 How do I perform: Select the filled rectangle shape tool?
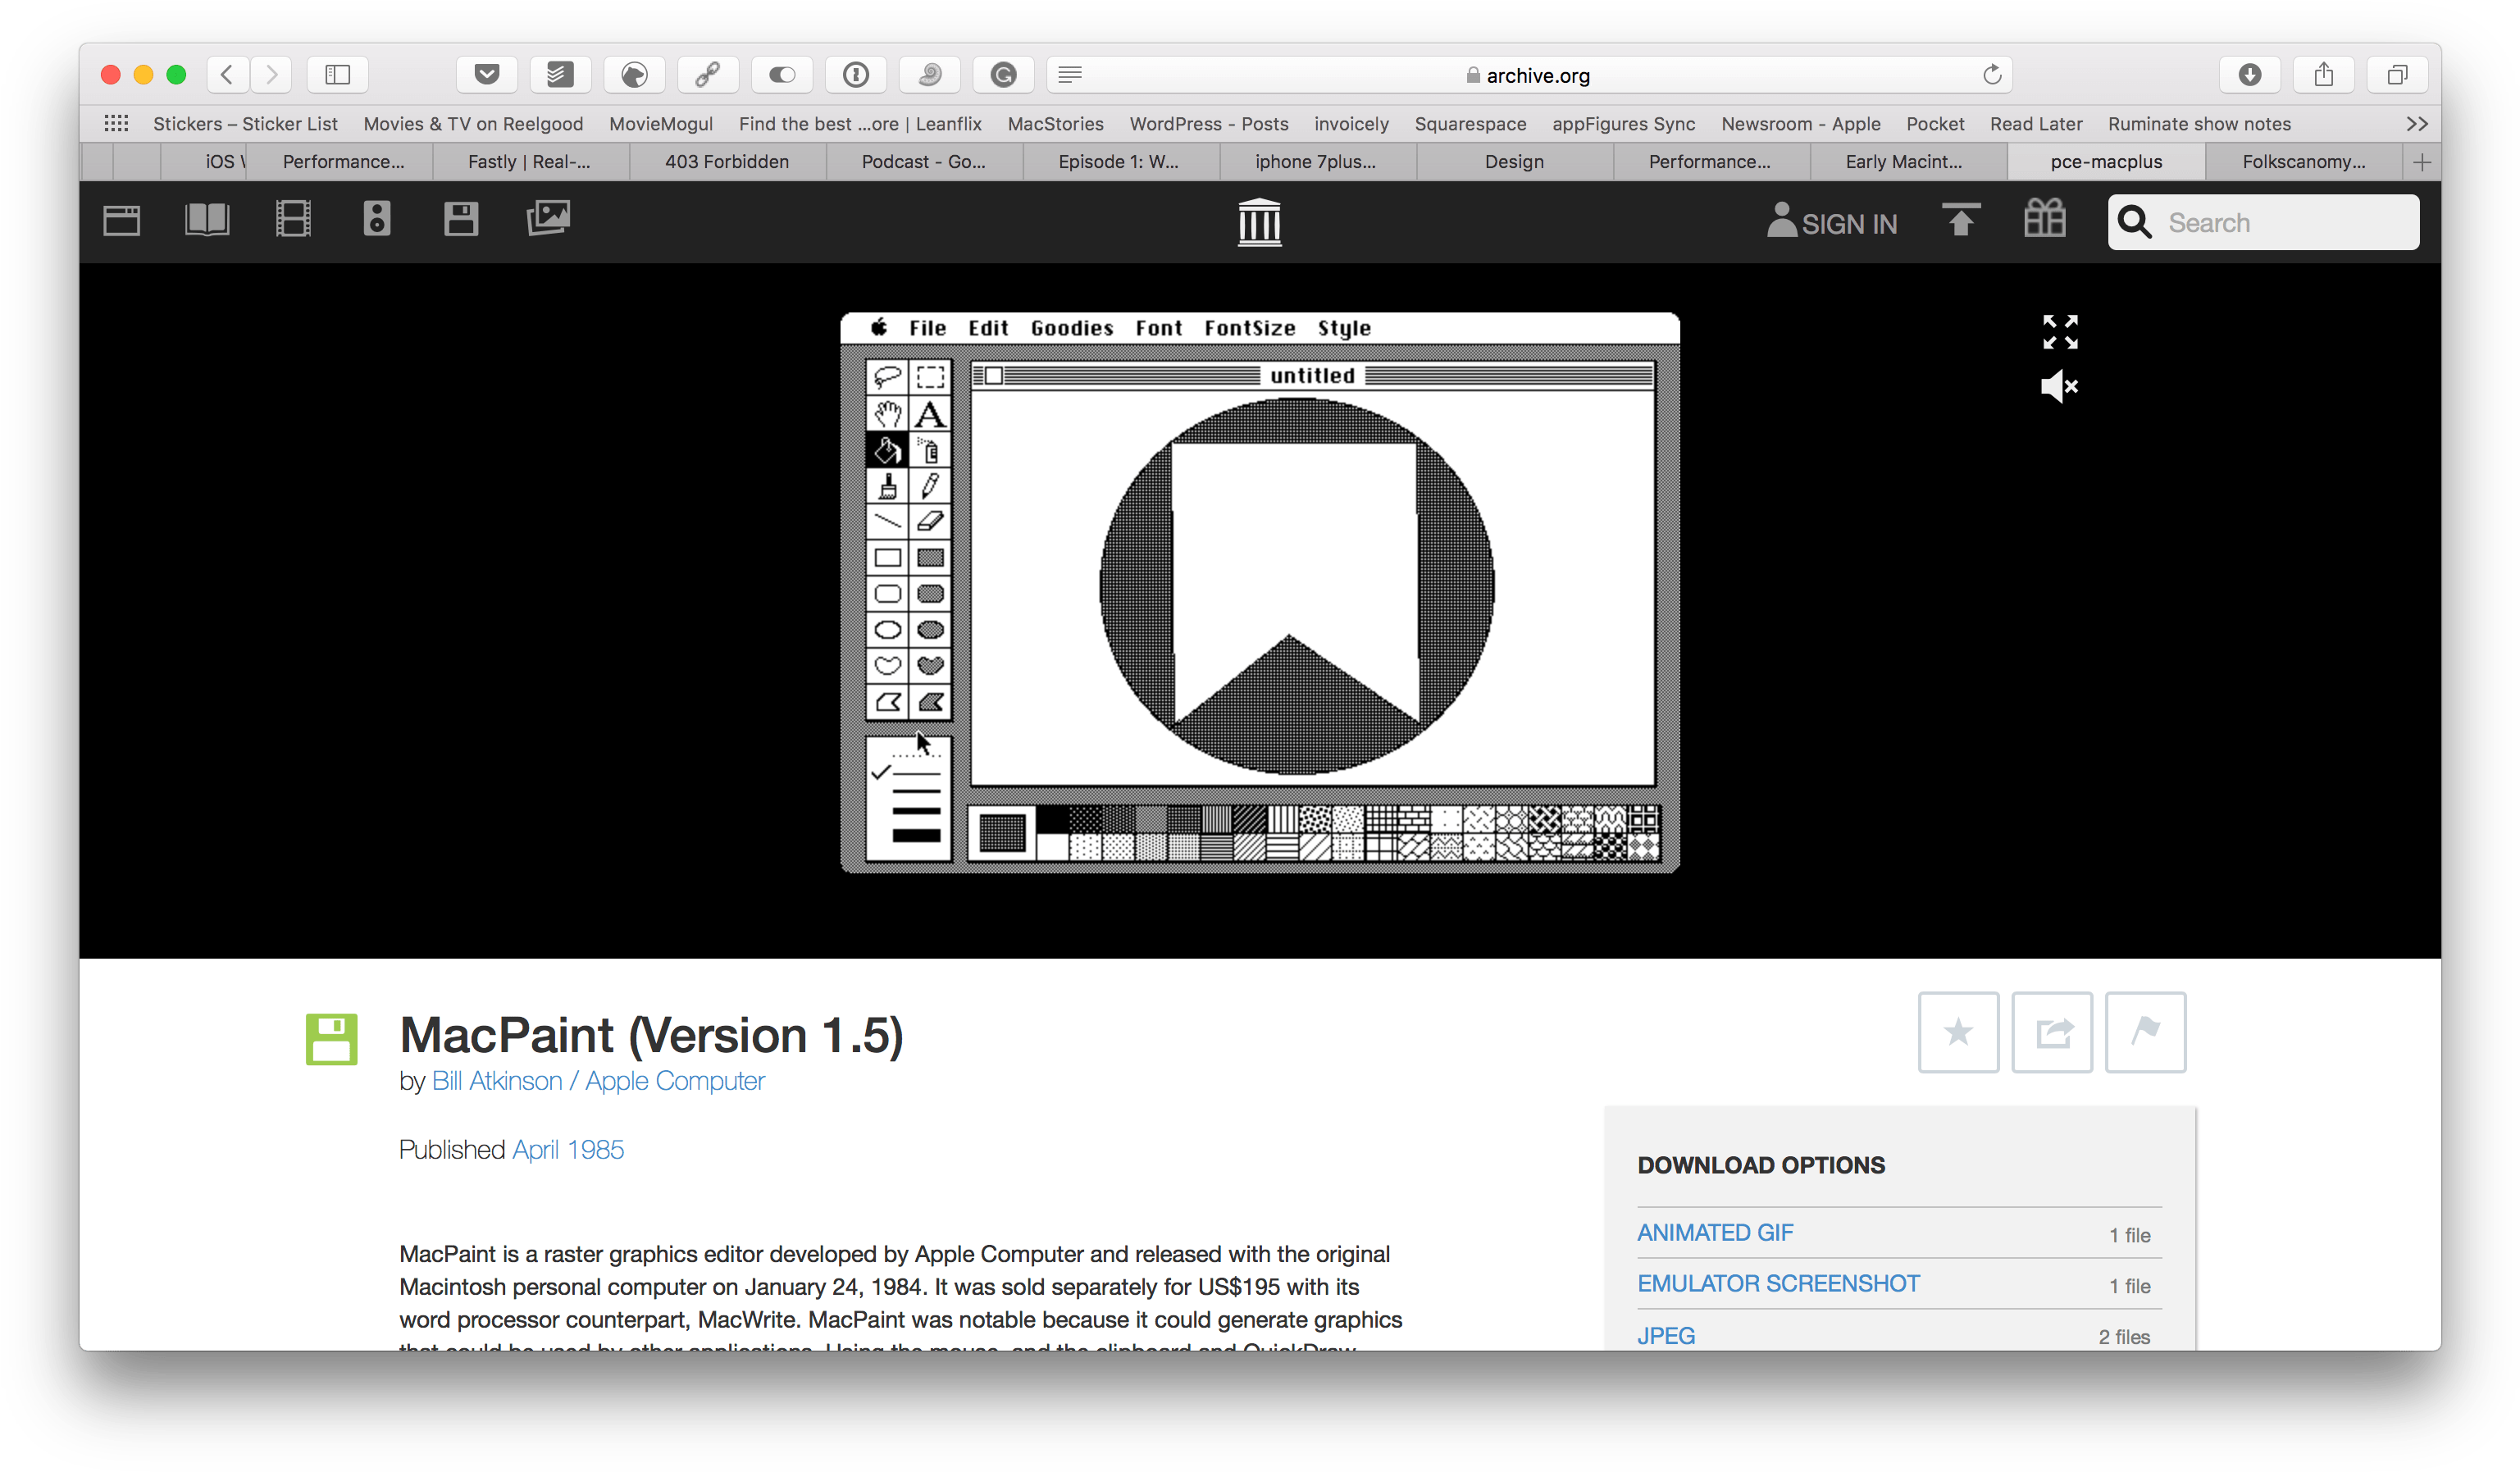pos(930,557)
